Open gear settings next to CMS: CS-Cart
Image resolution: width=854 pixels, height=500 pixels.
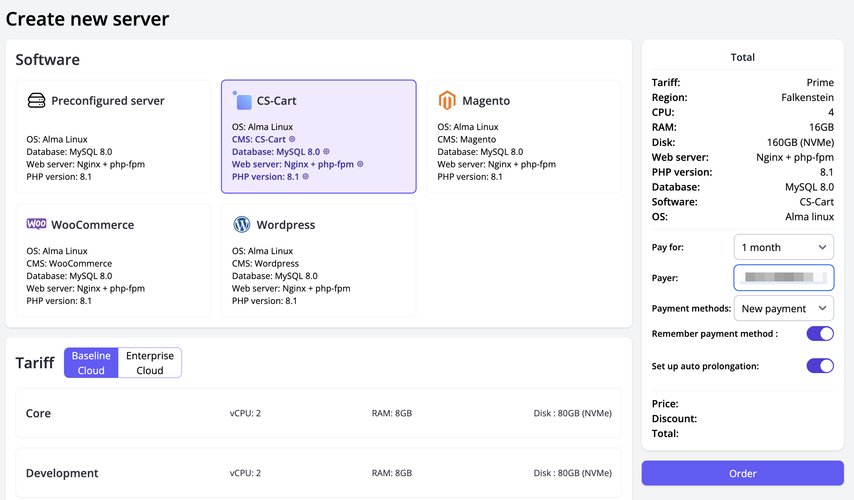[292, 139]
